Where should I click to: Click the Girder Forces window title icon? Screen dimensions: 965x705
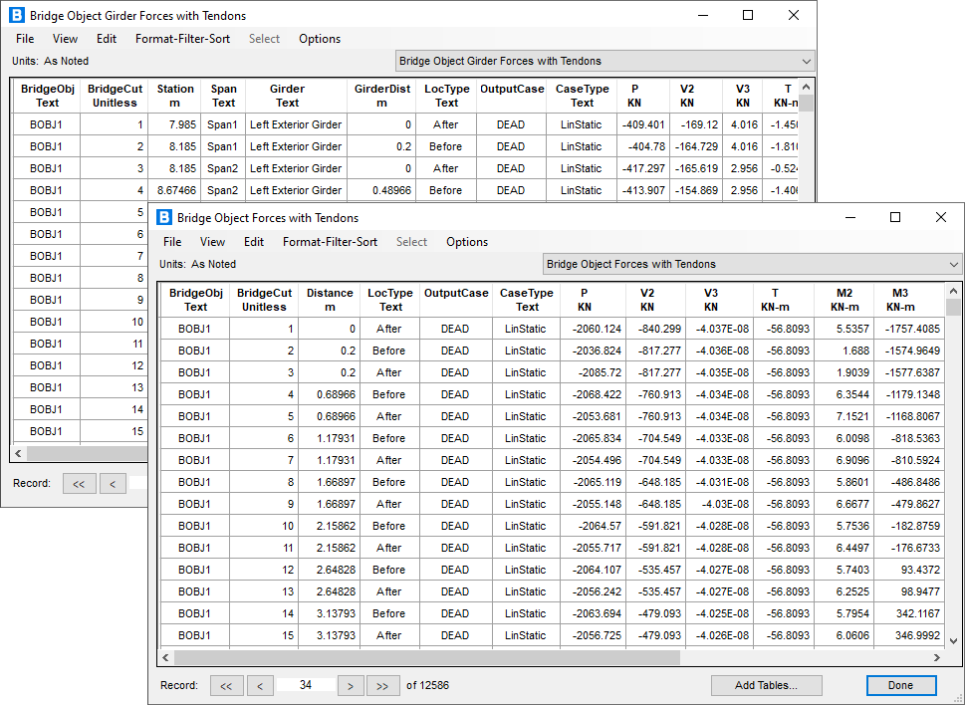(x=15, y=15)
